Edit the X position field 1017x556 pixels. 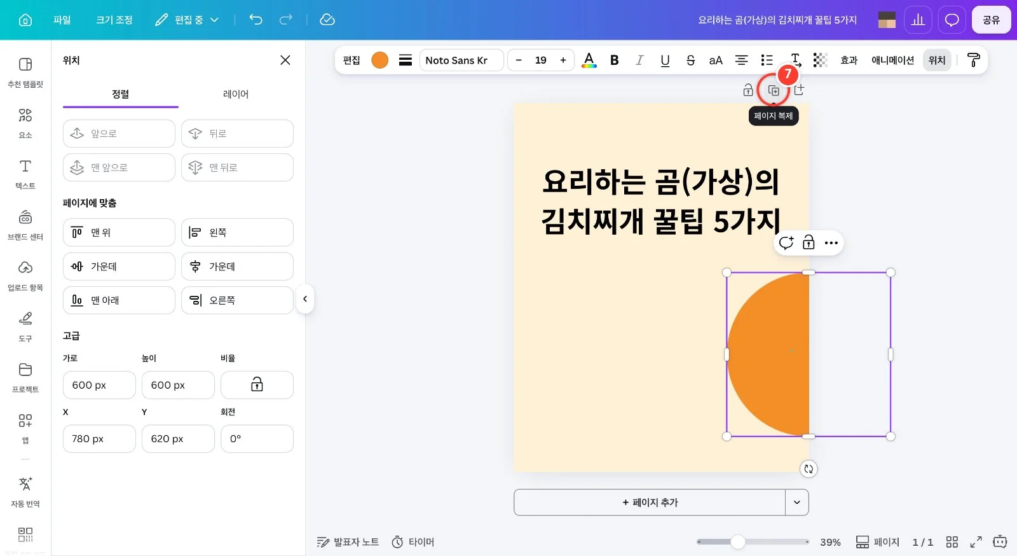pos(99,438)
